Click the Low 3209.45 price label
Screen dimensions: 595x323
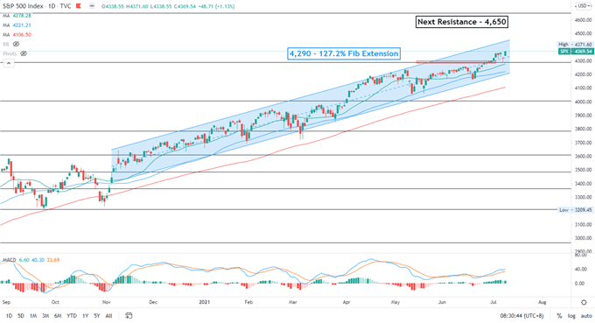point(575,209)
